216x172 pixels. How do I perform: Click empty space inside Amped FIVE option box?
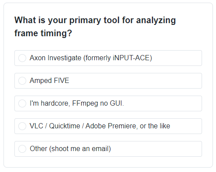click(135, 81)
